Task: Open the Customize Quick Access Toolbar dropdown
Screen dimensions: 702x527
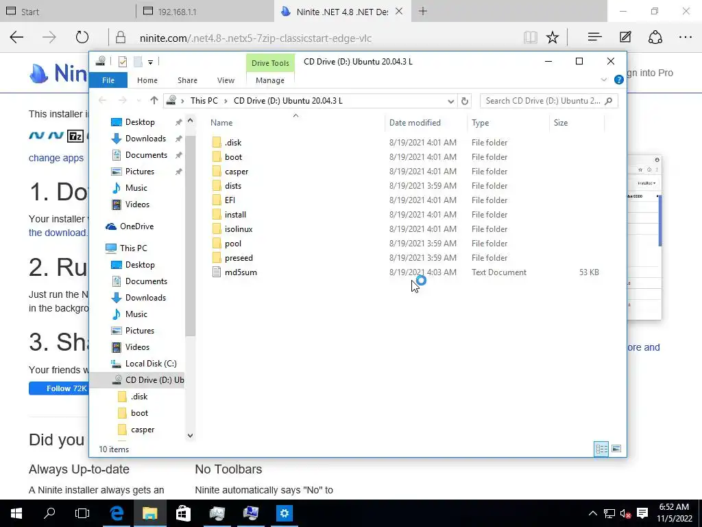Action: click(150, 62)
